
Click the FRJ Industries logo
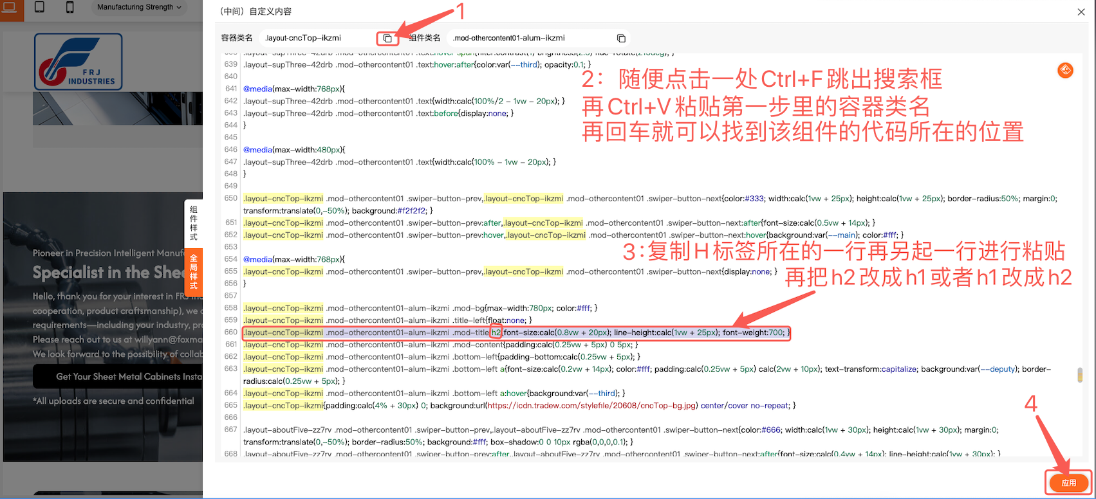coord(79,62)
